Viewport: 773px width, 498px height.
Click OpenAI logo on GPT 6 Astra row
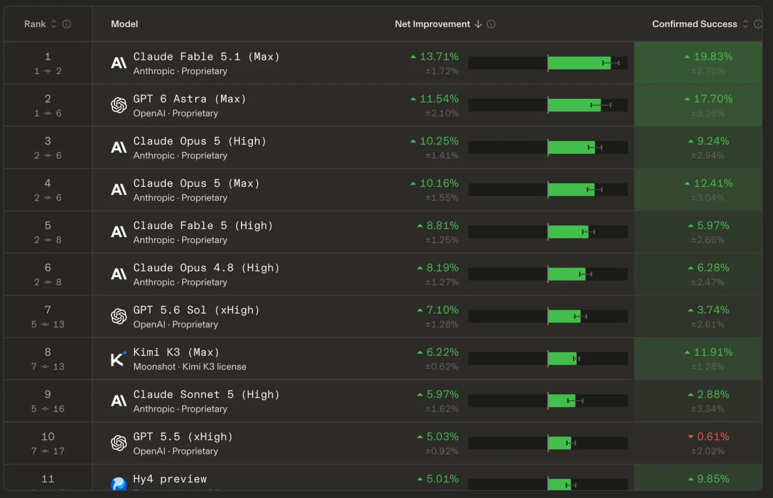tap(119, 105)
